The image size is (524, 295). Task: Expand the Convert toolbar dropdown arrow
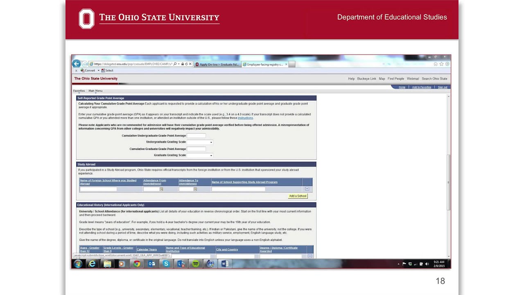tap(98, 70)
